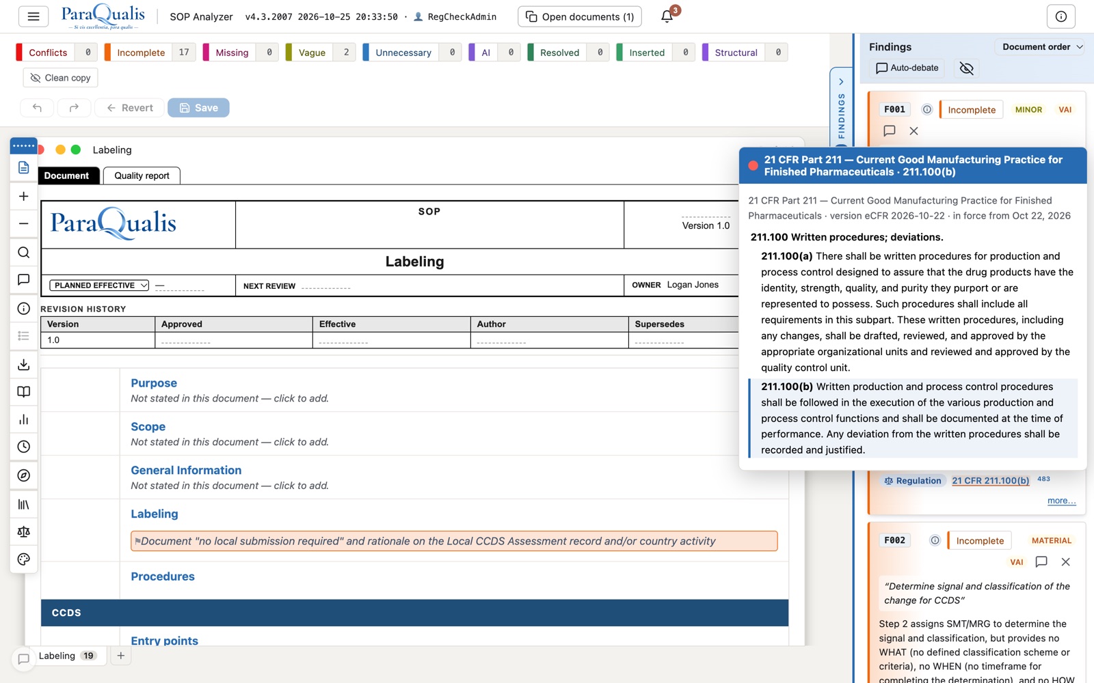
Task: Click the highlighted CCDS Assessment text field
Action: pos(454,541)
